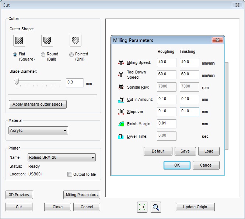This screenshot has width=245, height=219.
Task: Click the Close button in Cut window
Action: tap(57, 207)
